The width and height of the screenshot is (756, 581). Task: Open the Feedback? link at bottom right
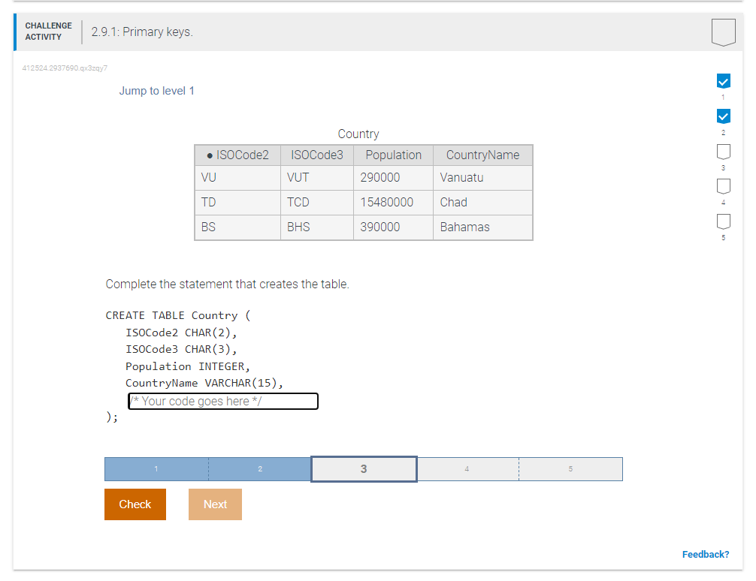pos(706,554)
